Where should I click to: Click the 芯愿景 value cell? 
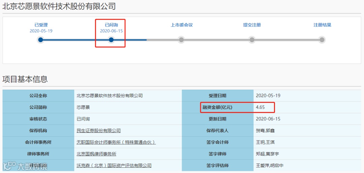pos(128,107)
